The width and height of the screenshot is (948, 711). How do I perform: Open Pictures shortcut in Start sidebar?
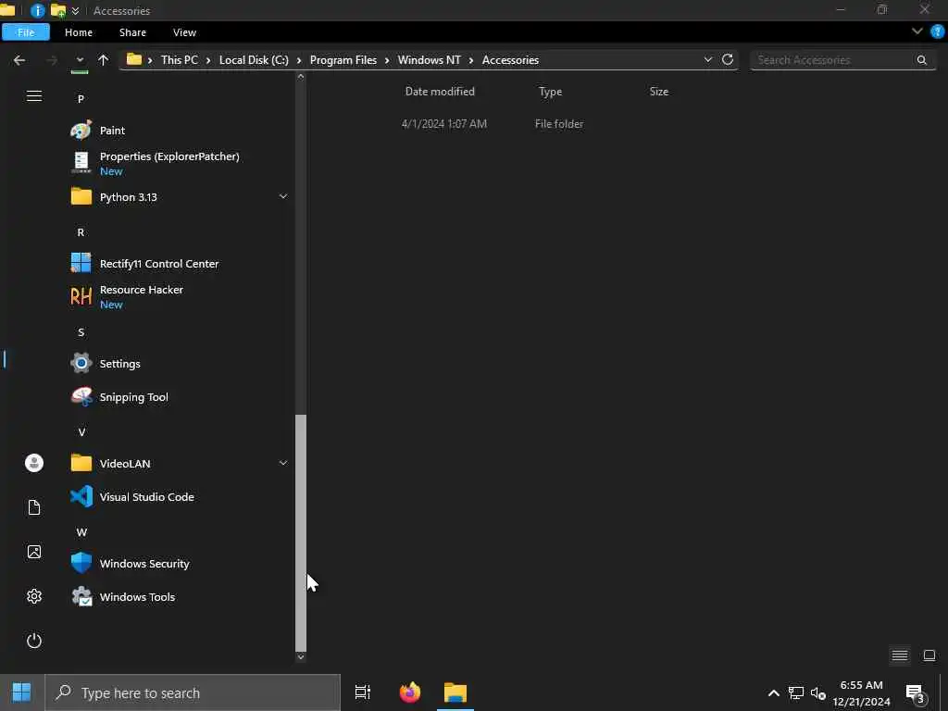34,552
